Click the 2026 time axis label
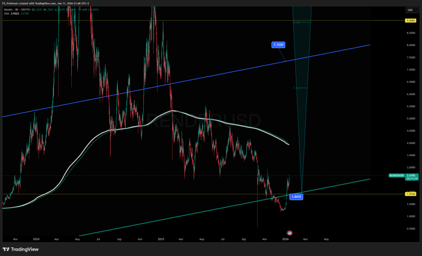Viewport: 422px width, 256px height. coord(286,239)
